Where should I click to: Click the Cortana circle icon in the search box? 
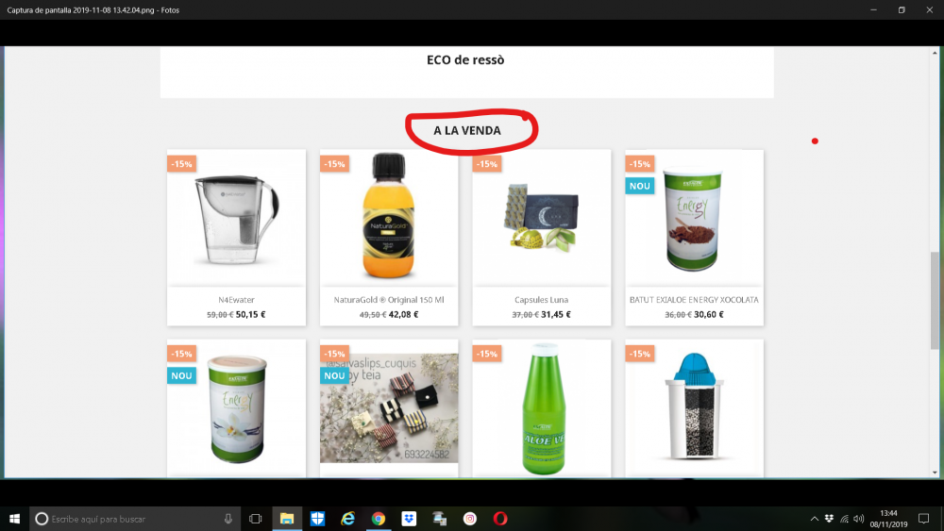click(x=42, y=519)
